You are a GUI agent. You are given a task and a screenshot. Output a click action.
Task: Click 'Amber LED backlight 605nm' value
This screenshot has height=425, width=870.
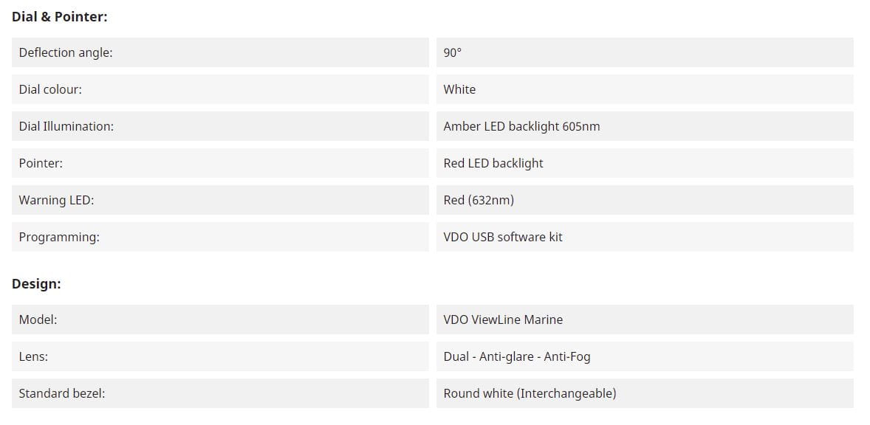[521, 126]
